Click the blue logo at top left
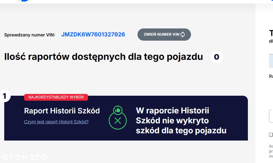This screenshot has width=273, height=163. point(24,1)
